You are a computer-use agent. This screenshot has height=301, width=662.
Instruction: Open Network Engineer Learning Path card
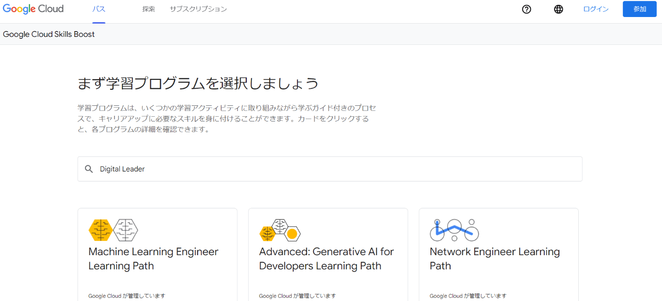tap(498, 255)
